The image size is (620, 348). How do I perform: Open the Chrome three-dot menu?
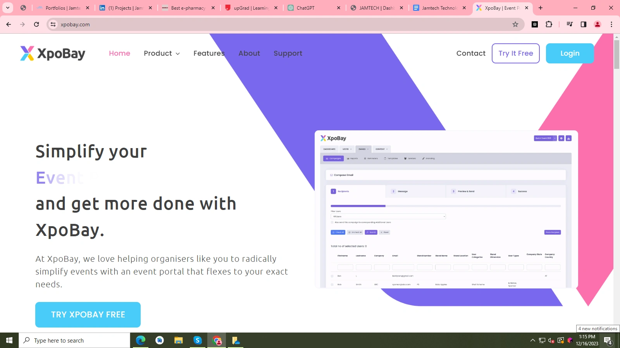(x=611, y=24)
